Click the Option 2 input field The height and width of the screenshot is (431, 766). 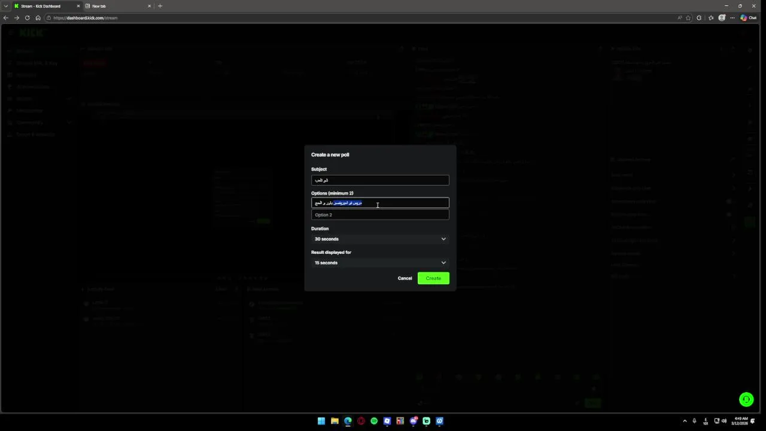point(380,215)
